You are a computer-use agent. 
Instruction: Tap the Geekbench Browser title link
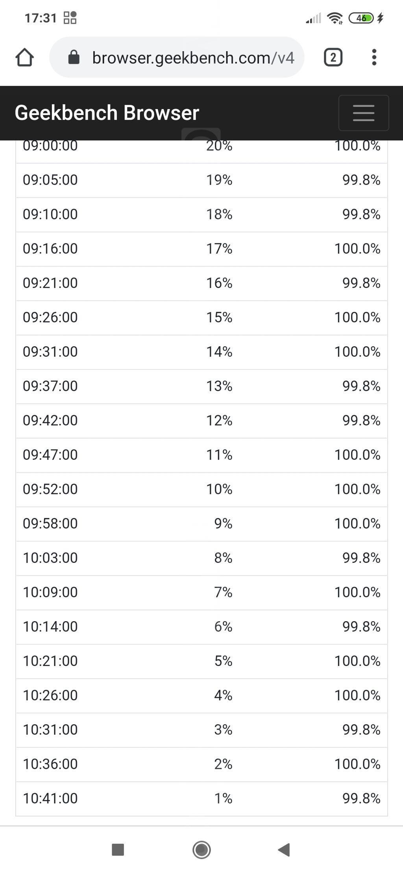point(107,113)
